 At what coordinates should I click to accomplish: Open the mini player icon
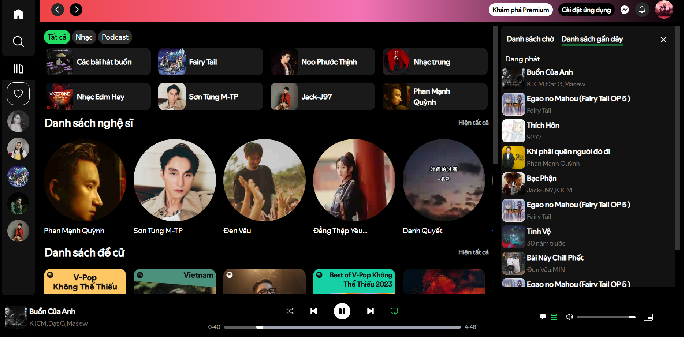pos(648,317)
